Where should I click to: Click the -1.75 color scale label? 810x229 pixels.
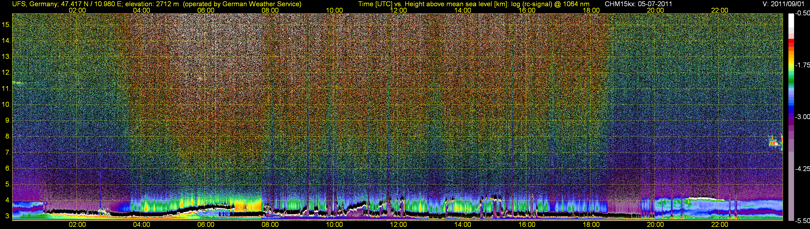[802, 65]
